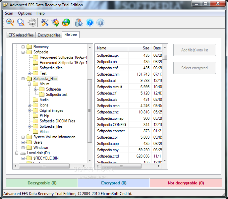Switch to EFS related files tab

pyautogui.click(x=21, y=35)
